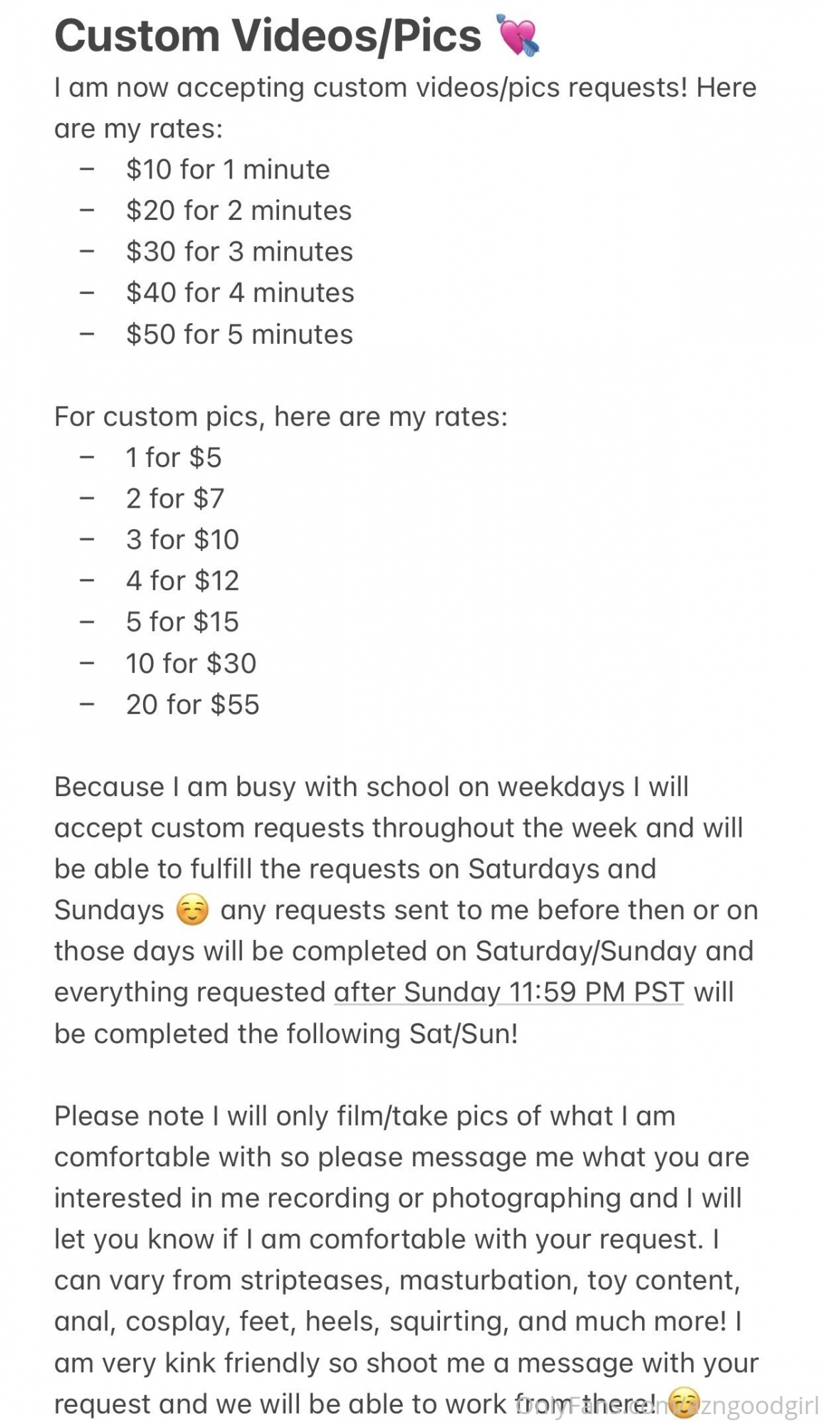Image resolution: width=823 pixels, height=1424 pixels.
Task: Click the emoji at the end of the note
Action: coord(684,1403)
